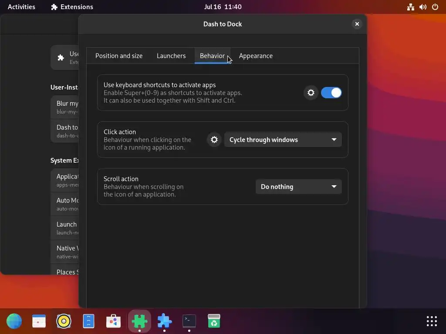Launch the web browser from the dock
Image resolution: width=446 pixels, height=334 pixels.
click(14, 321)
